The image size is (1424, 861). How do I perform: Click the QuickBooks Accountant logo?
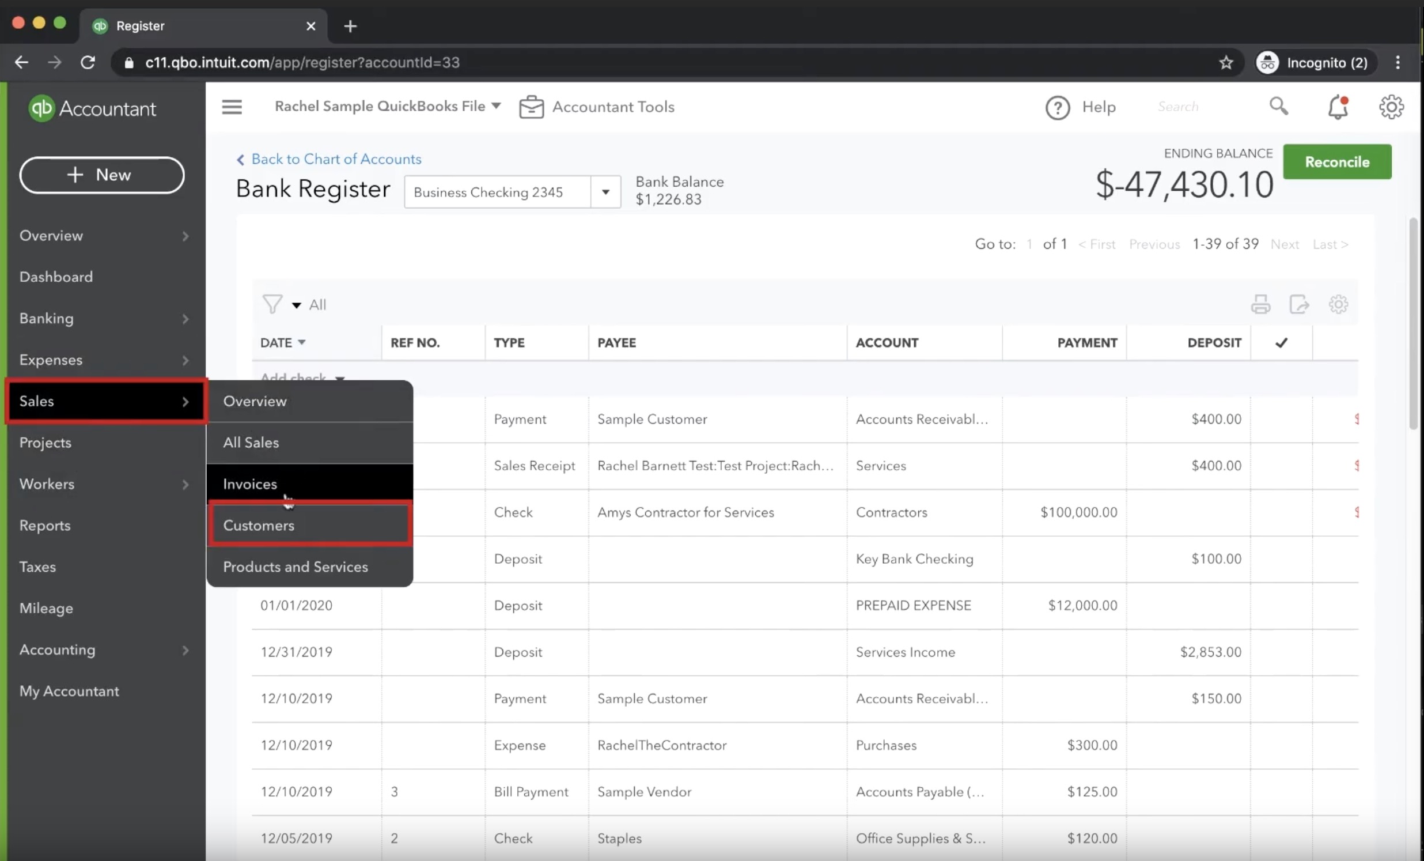(93, 108)
